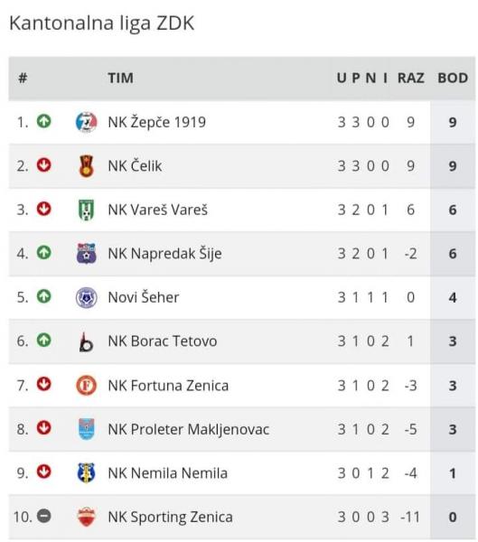Click the NK Proleter Makljenovac blue crest
The height and width of the screenshot is (542, 478).
coord(86,429)
